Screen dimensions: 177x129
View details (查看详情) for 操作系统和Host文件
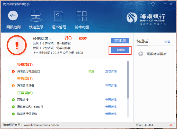pyautogui.click(x=111, y=107)
